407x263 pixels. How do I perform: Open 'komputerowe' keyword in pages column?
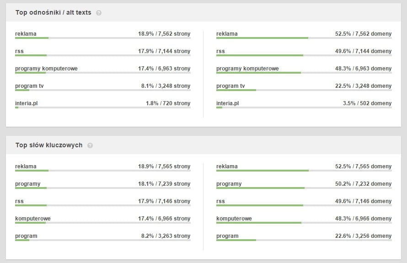pyautogui.click(x=33, y=219)
